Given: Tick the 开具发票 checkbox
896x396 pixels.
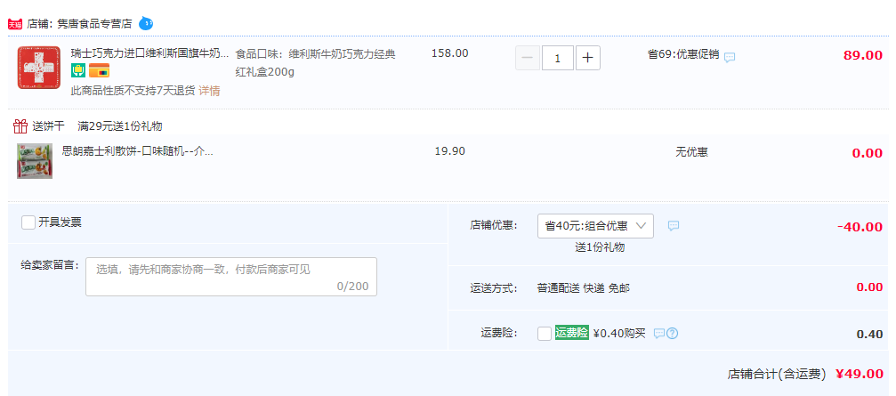Looking at the screenshot, I should click(28, 222).
